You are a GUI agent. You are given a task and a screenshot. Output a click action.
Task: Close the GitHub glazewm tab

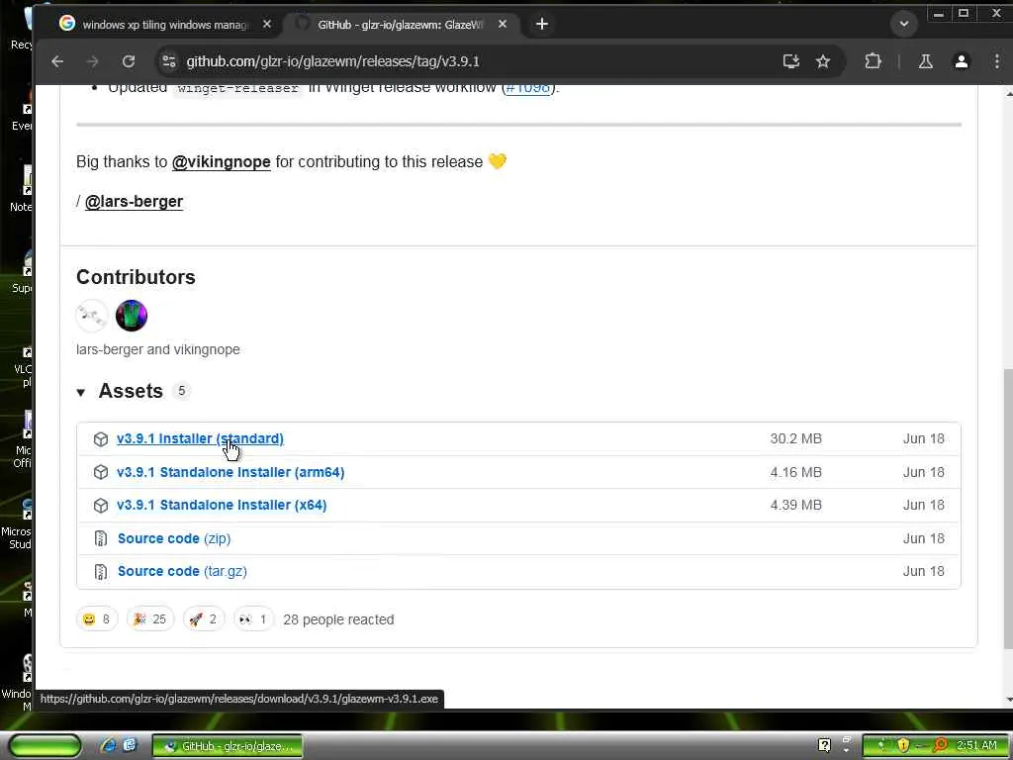[503, 24]
